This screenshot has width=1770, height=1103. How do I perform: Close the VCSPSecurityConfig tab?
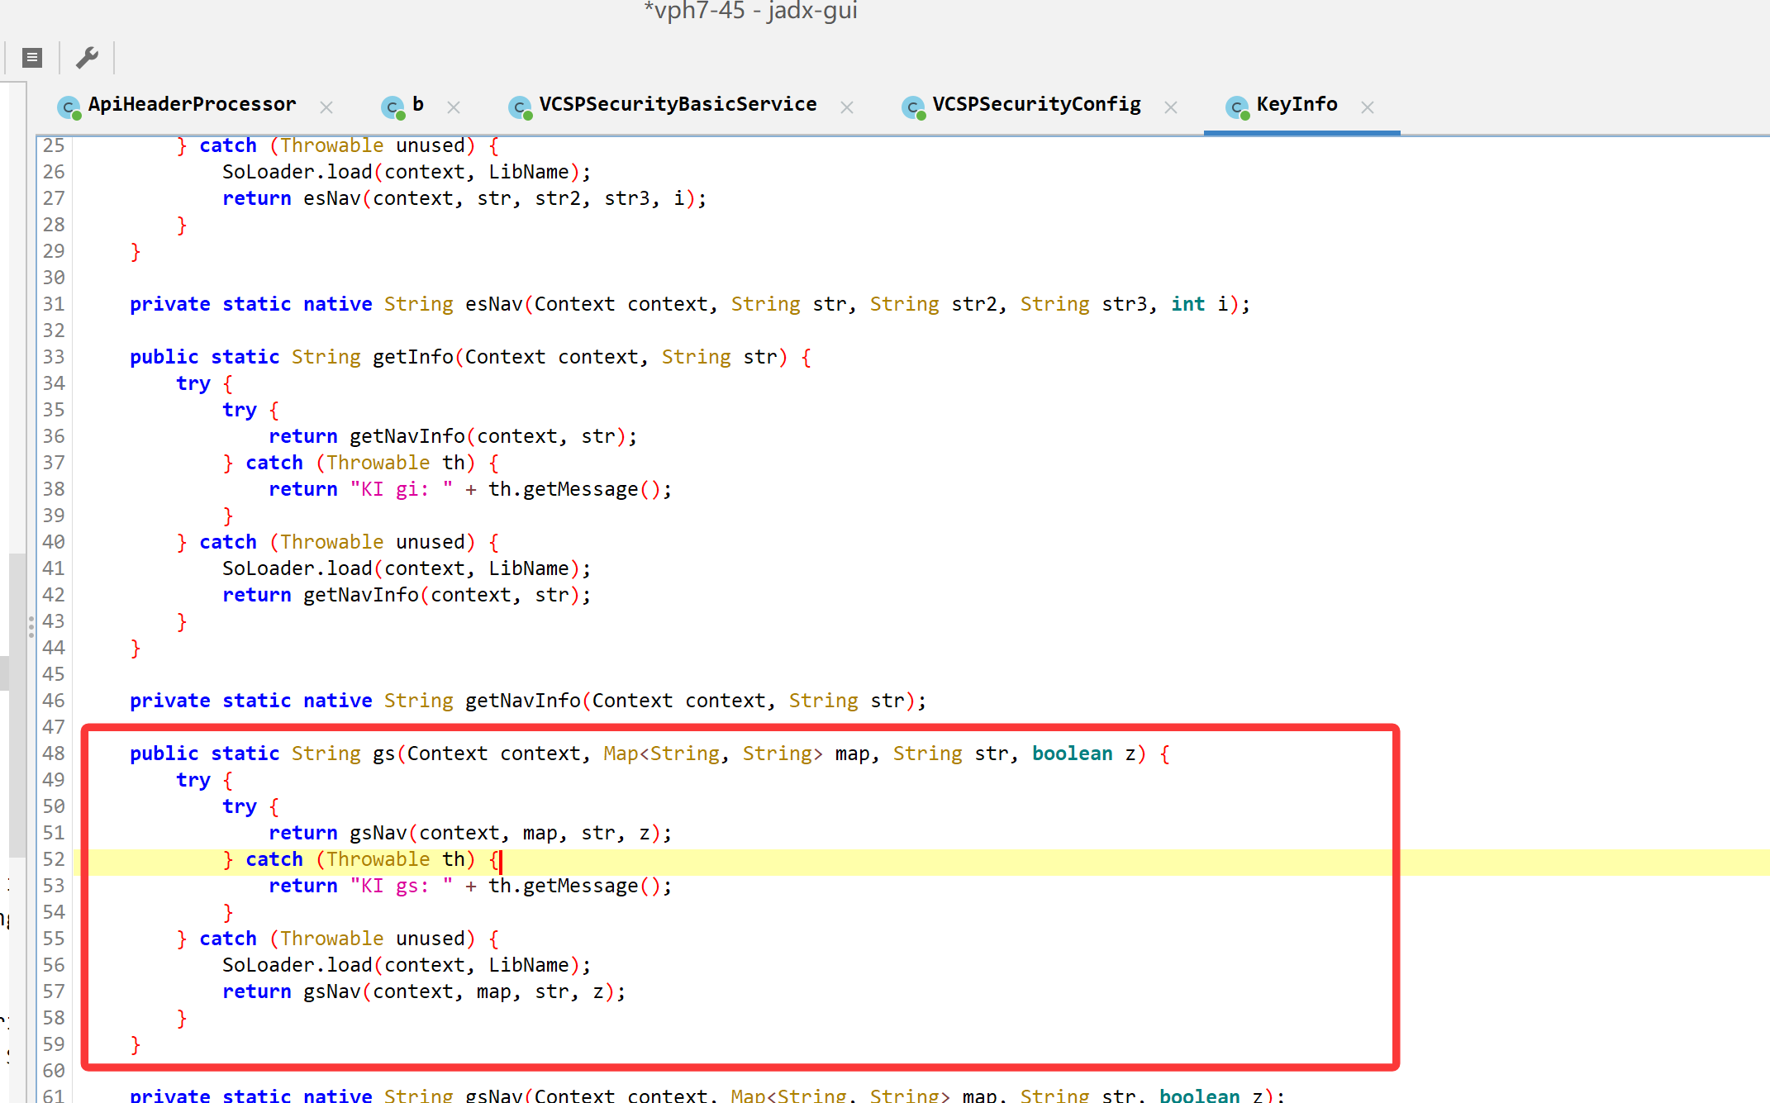coord(1171,107)
